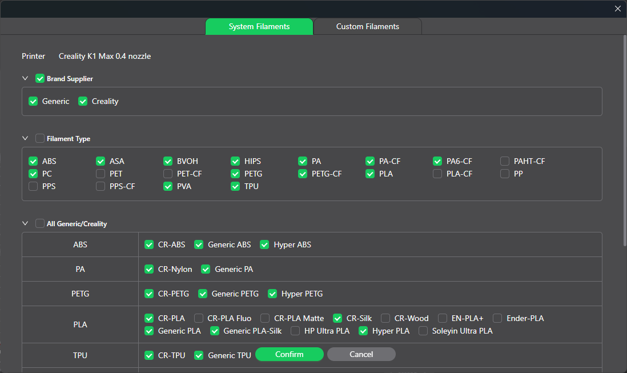Collapse the All Generic/Creality section
This screenshot has width=627, height=373.
(25, 223)
